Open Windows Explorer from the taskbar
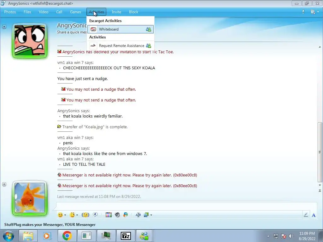This screenshot has height=242, width=323. [x=28, y=236]
